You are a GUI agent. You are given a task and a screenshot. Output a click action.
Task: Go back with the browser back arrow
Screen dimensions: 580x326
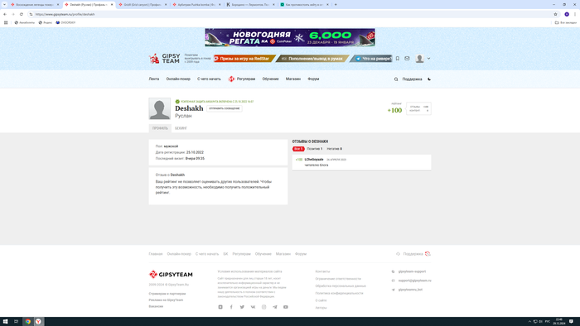pos(5,14)
